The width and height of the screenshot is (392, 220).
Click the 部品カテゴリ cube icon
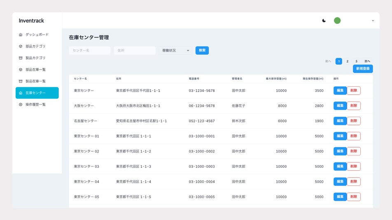click(21, 46)
